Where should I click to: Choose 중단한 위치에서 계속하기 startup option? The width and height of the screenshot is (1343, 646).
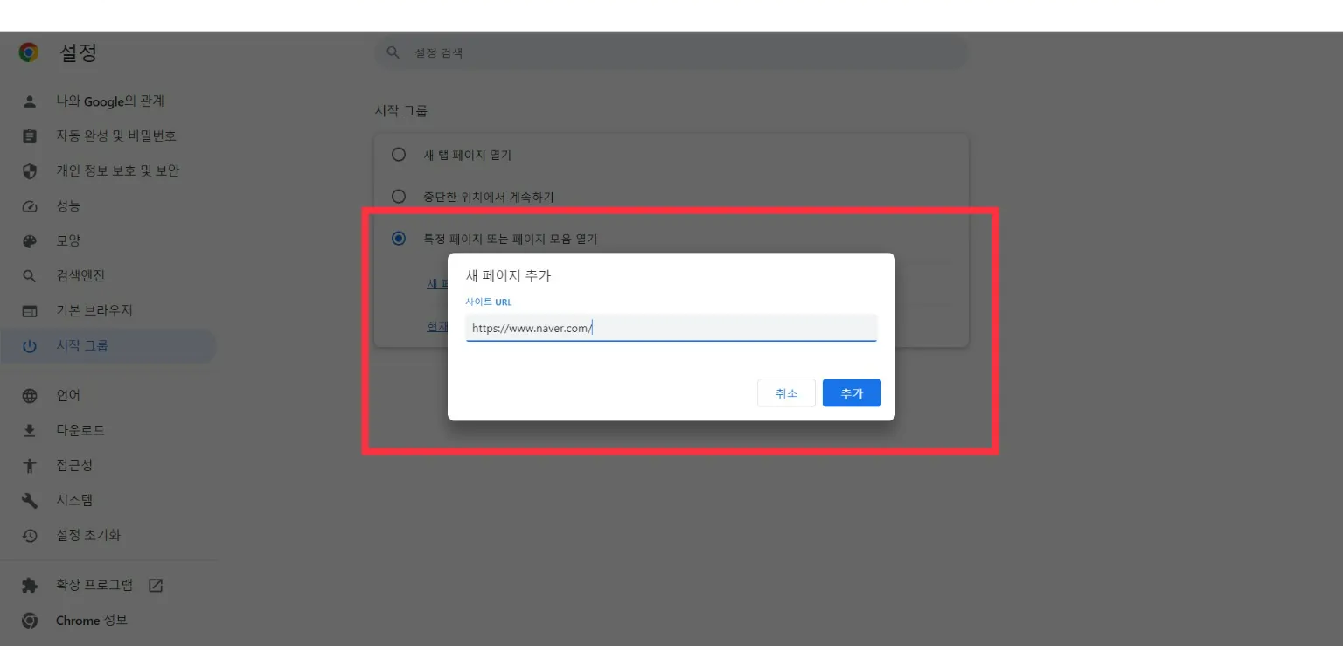(399, 196)
